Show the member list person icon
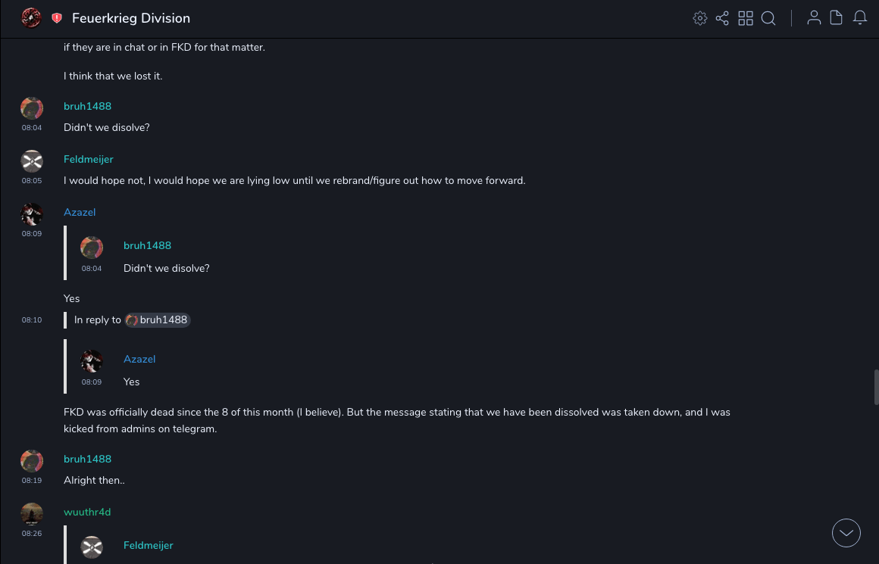The height and width of the screenshot is (564, 879). 814,18
